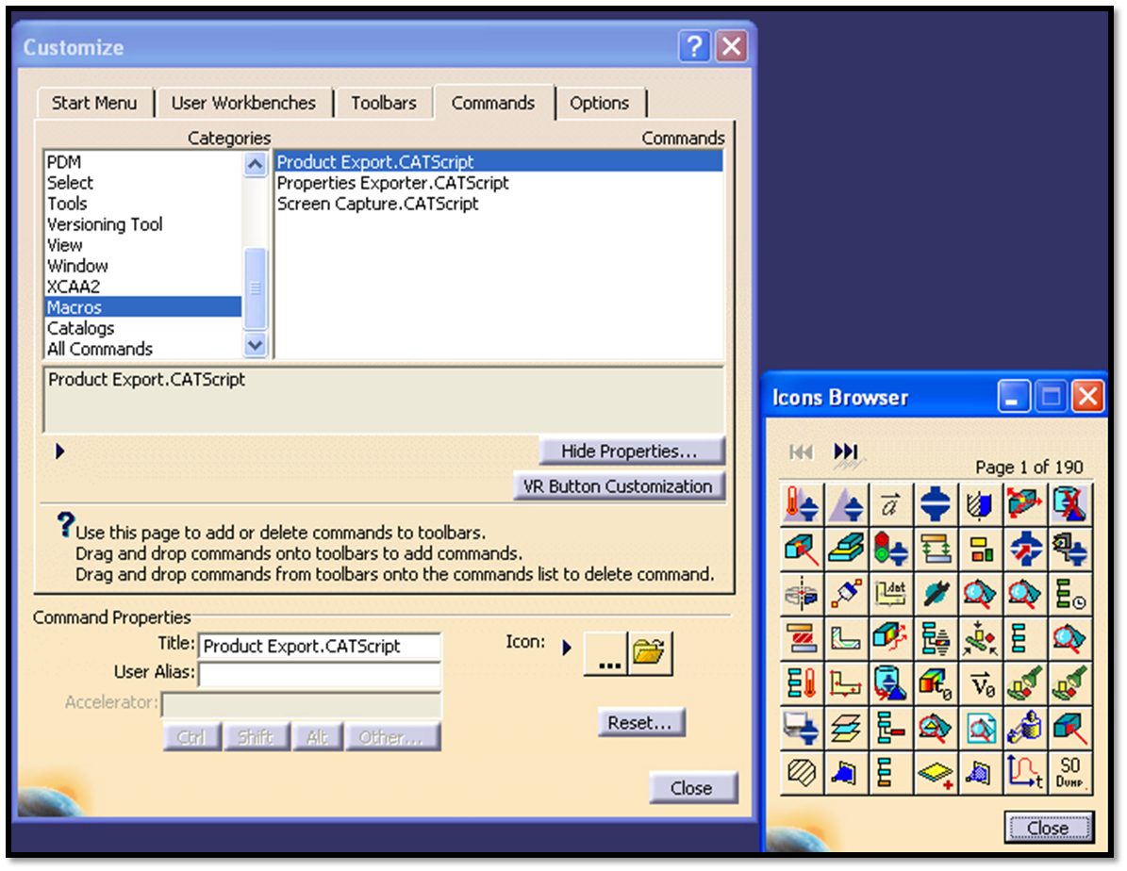This screenshot has height=871, width=1127.
Task: Click the VR Button Customization button
Action: tap(619, 486)
